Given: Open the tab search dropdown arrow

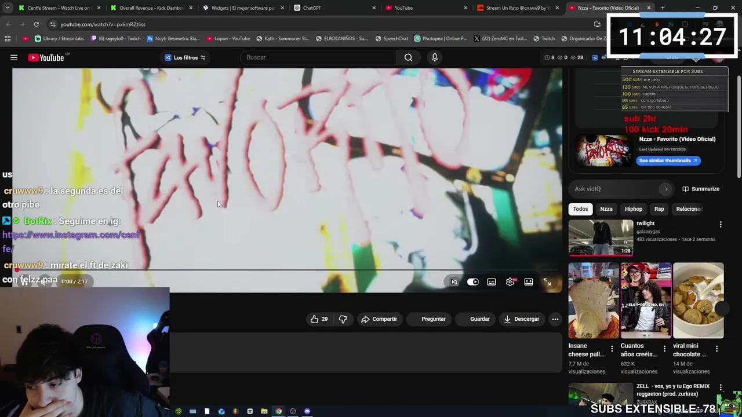Looking at the screenshot, I should (7, 8).
